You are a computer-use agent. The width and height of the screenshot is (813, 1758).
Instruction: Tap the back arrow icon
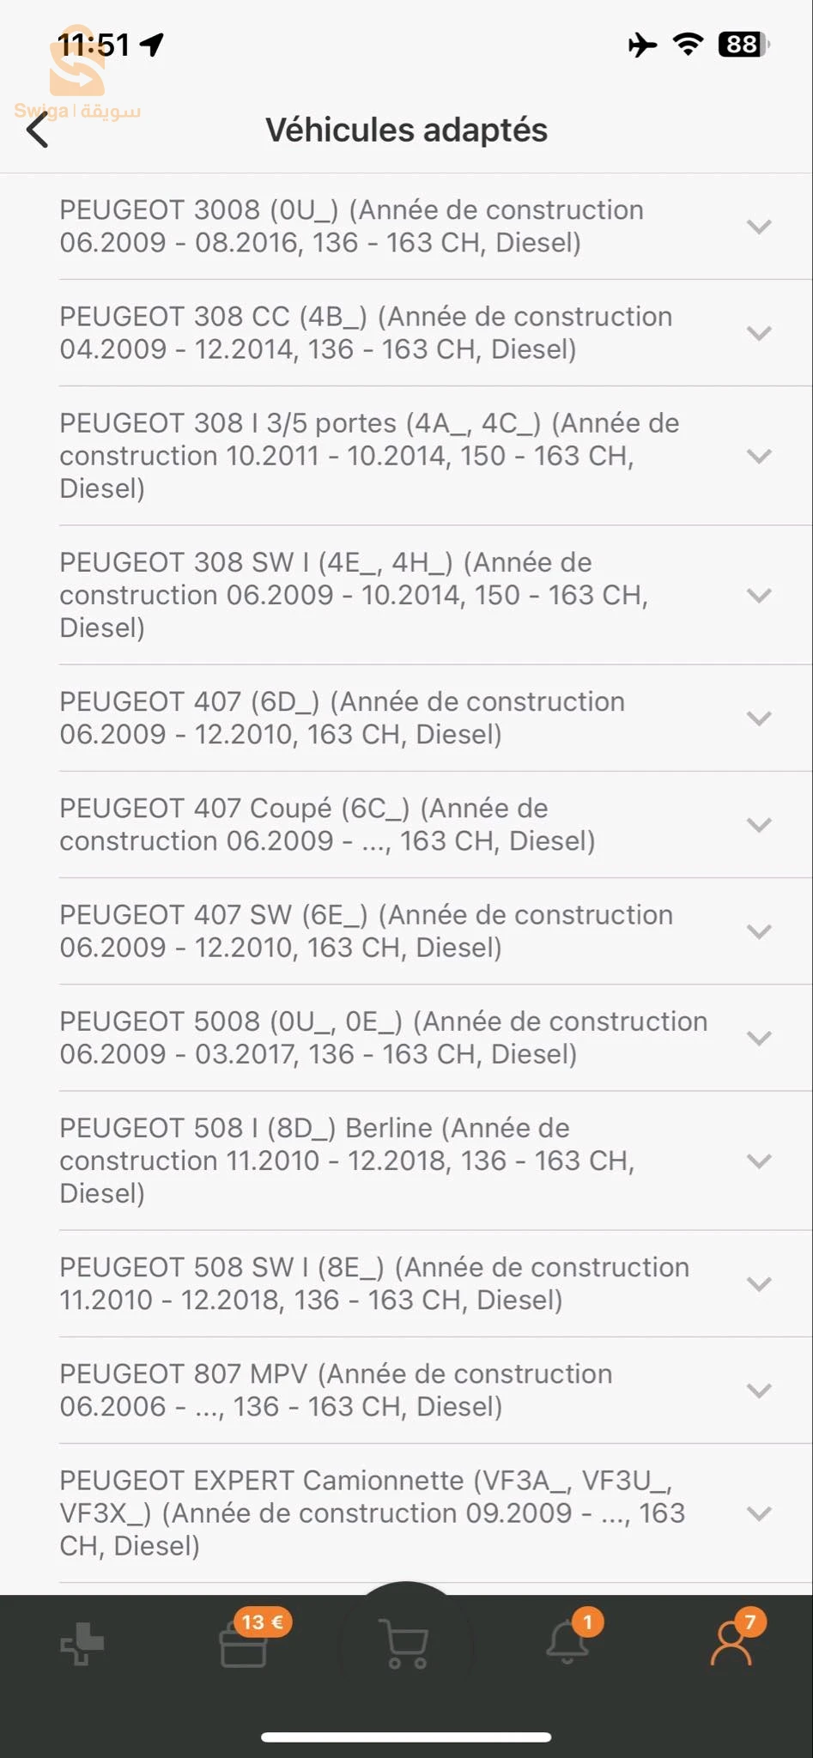coord(38,130)
